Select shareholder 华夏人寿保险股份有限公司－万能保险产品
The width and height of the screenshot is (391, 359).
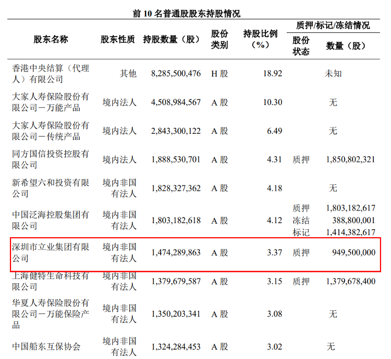(x=51, y=314)
